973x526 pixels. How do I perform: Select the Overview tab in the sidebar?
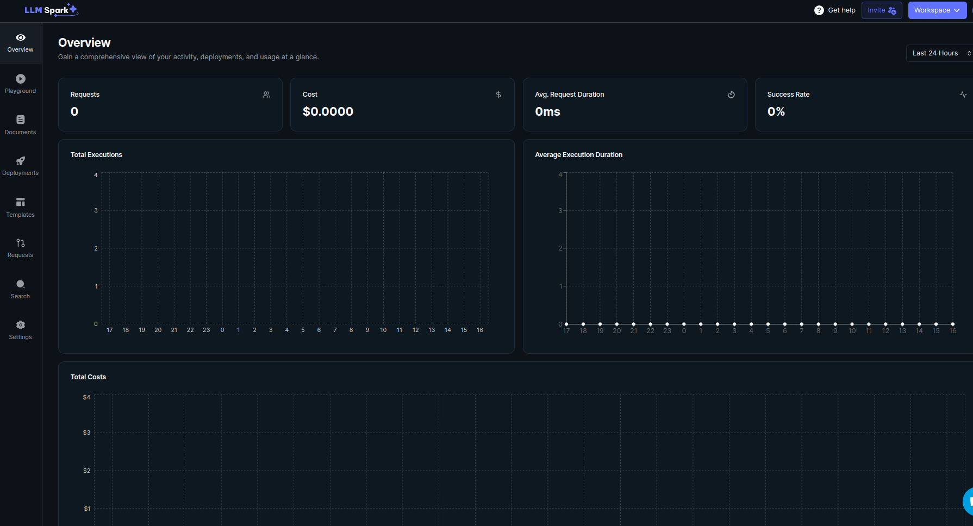[x=21, y=43]
